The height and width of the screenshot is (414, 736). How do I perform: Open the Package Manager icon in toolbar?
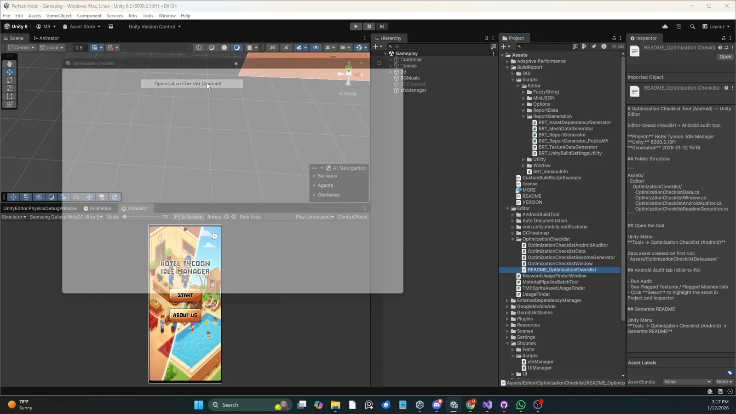tap(111, 27)
